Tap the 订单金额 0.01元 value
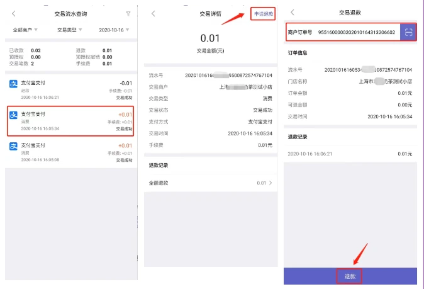The width and height of the screenshot is (424, 289). click(x=404, y=93)
